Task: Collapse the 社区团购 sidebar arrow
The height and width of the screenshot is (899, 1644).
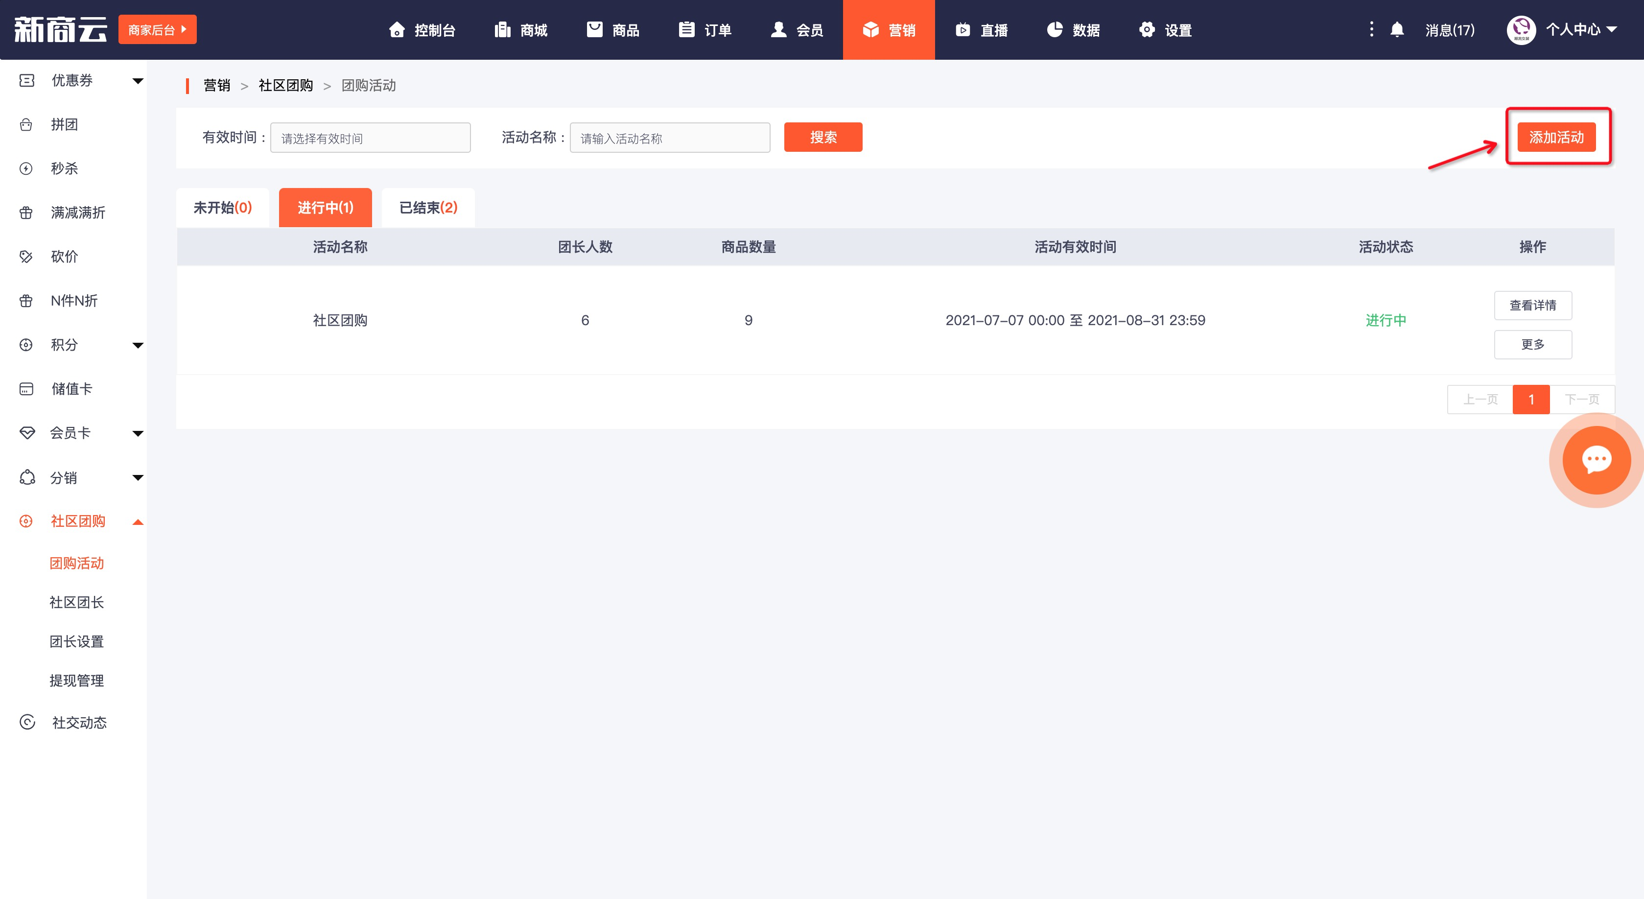Action: (138, 521)
